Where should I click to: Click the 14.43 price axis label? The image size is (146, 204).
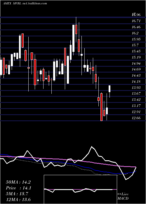[x=136, y=75]
